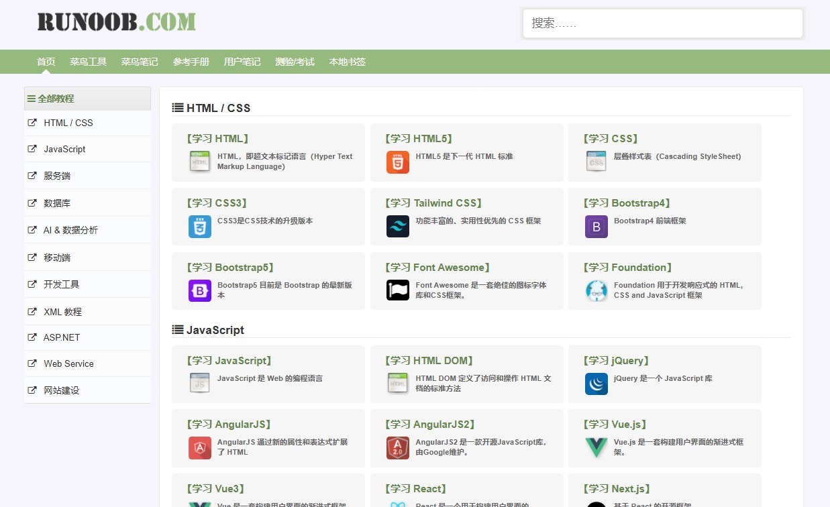Screen dimensions: 830x507
Task: Open the Tailwind CSS wave icon
Action: tap(397, 227)
